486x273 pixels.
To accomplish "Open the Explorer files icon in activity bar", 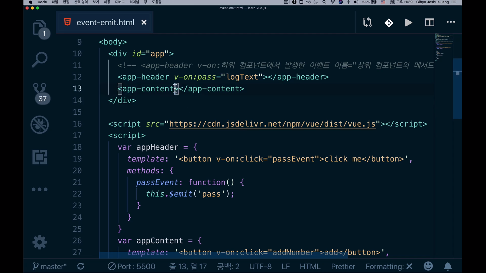I will [x=39, y=28].
